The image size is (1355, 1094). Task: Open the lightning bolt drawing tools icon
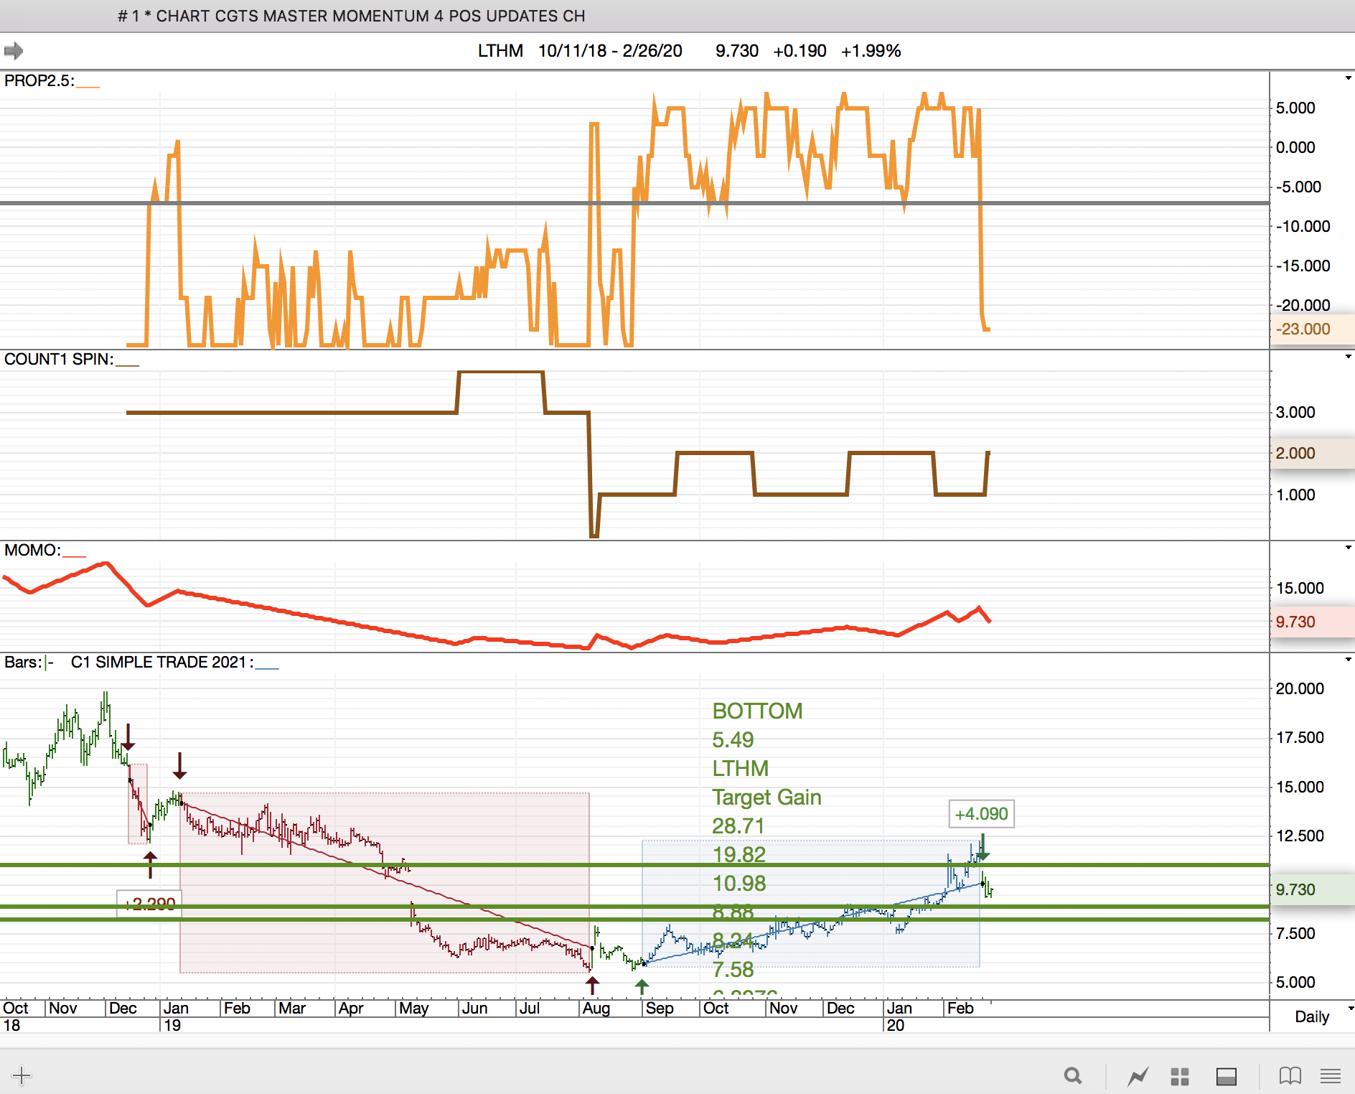click(x=1138, y=1076)
